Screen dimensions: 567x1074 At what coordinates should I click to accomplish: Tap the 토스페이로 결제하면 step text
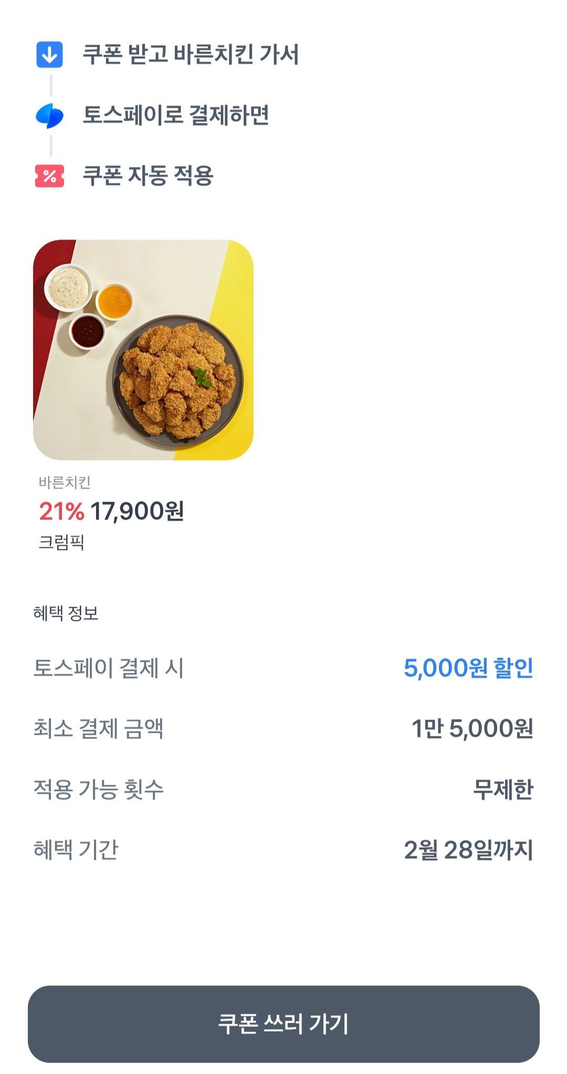point(176,116)
